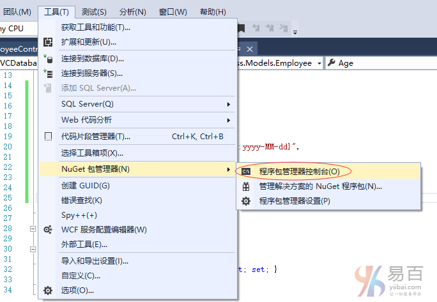Click the Connect to Server icon

pyautogui.click(x=48, y=73)
